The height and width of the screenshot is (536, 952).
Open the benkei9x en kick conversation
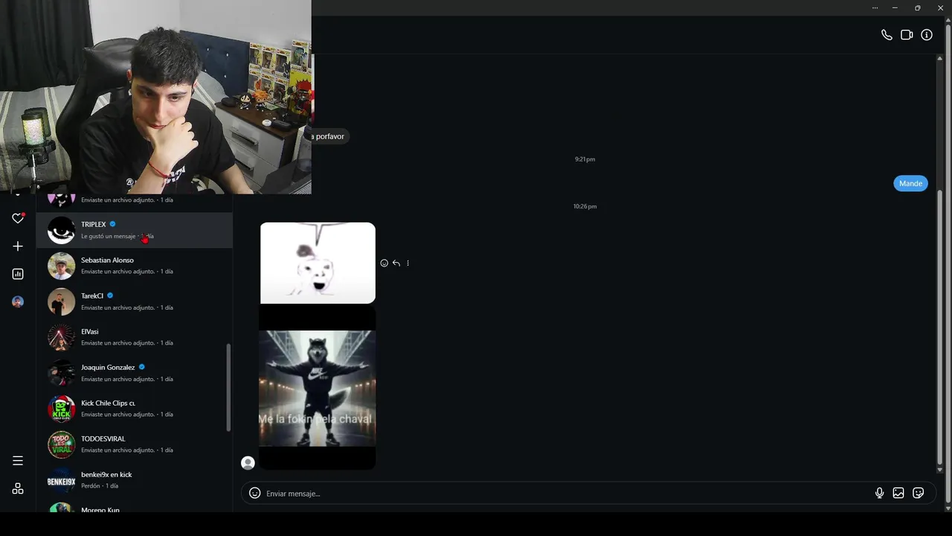click(135, 480)
